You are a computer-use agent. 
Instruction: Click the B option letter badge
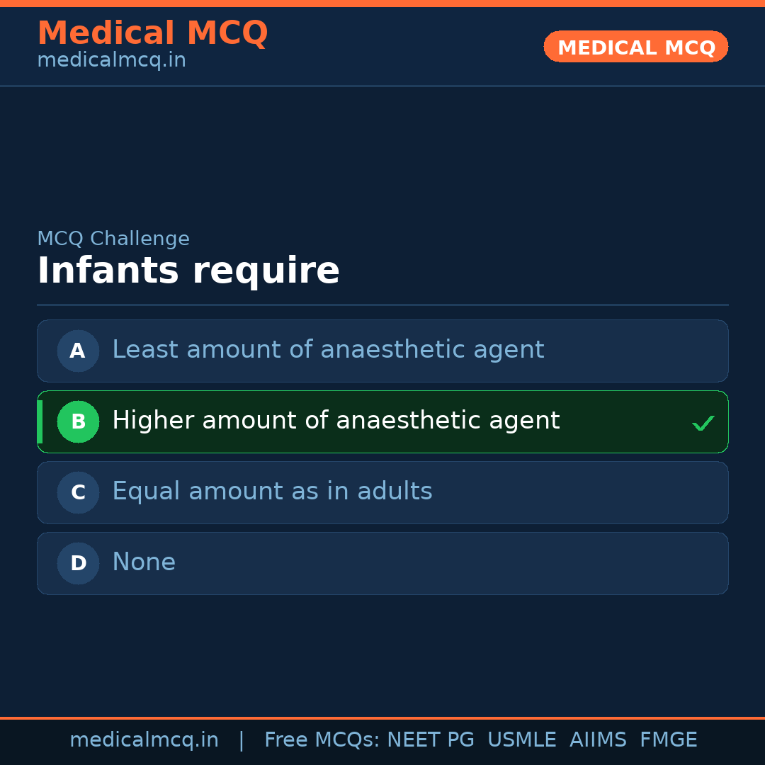pyautogui.click(x=78, y=421)
